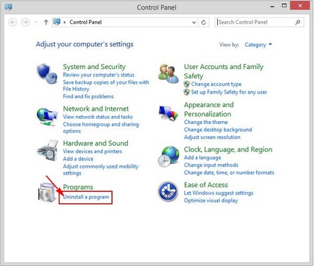Refresh the Control Panel address bar
The image size is (314, 266).
203,23
